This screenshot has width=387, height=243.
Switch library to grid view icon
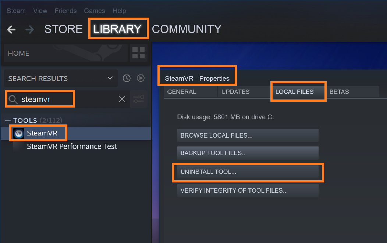click(138, 53)
